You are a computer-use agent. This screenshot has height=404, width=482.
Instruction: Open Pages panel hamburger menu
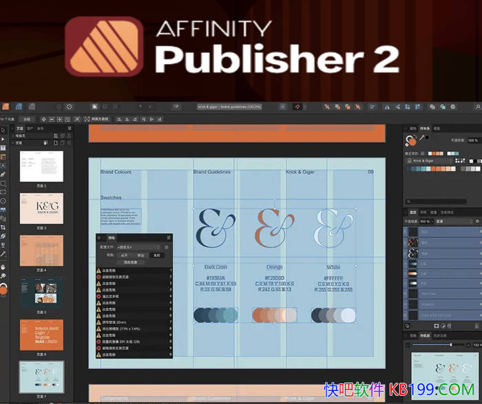[x=70, y=128]
